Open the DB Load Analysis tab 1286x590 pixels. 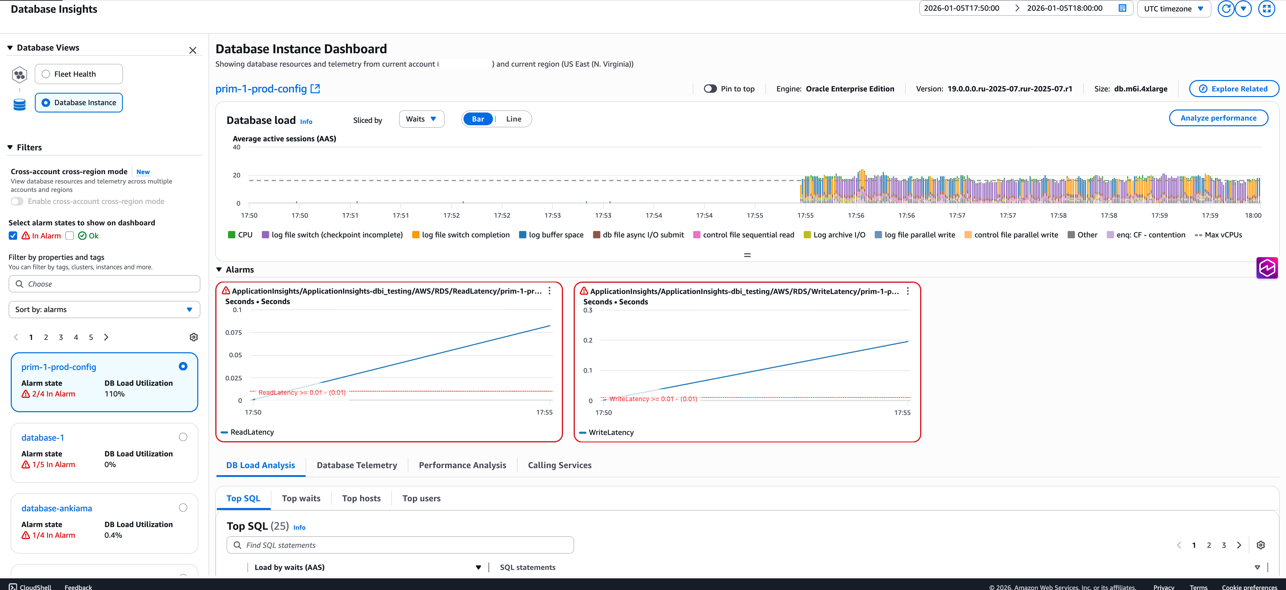pos(261,465)
